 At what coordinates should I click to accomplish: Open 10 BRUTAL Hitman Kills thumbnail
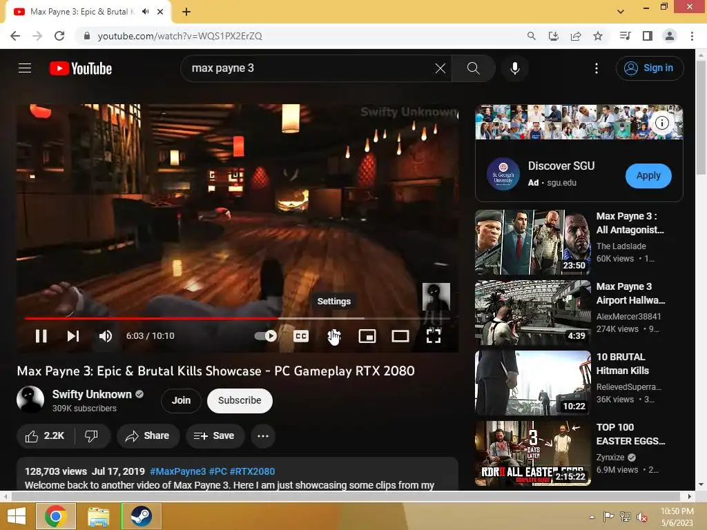532,382
